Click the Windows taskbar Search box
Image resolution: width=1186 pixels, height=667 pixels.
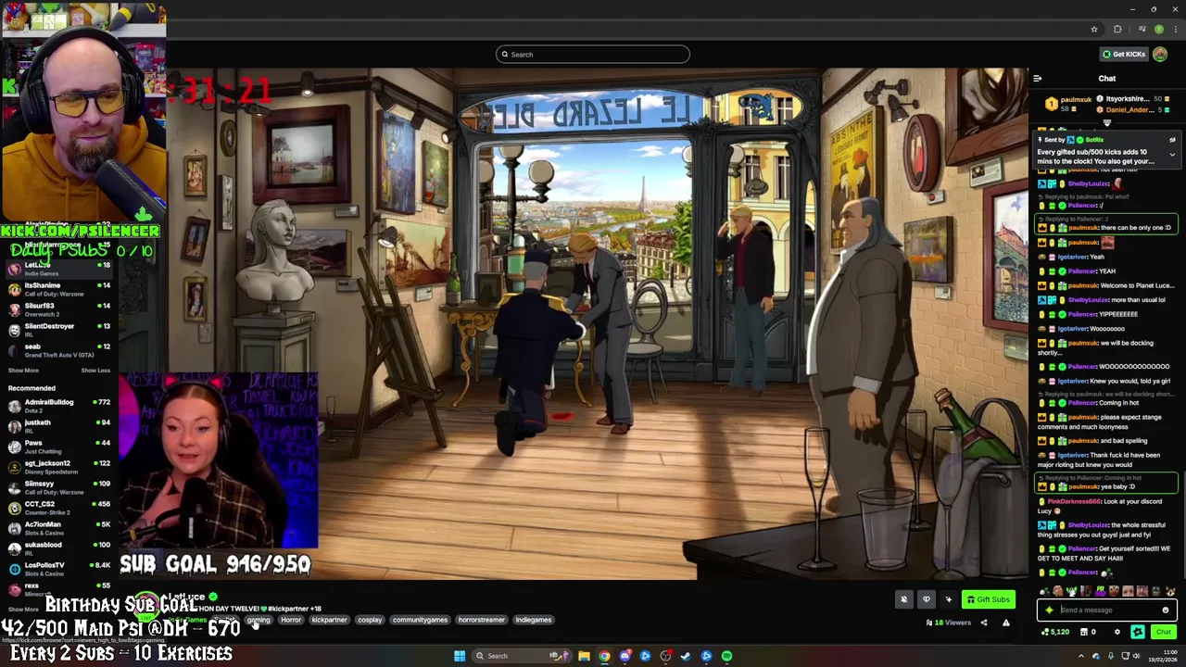522,656
